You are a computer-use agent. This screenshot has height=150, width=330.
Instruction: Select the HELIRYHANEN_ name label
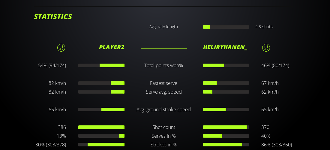(x=225, y=47)
